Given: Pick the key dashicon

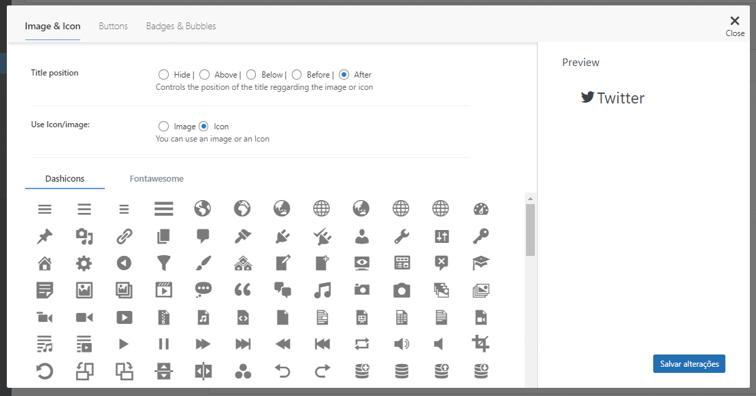Looking at the screenshot, I should [481, 236].
